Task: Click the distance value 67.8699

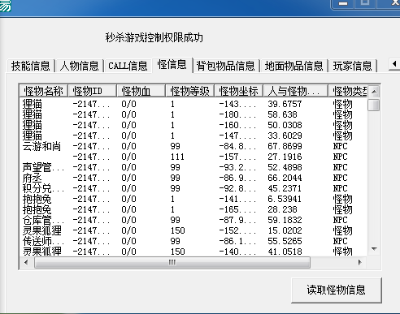Action: pos(285,146)
